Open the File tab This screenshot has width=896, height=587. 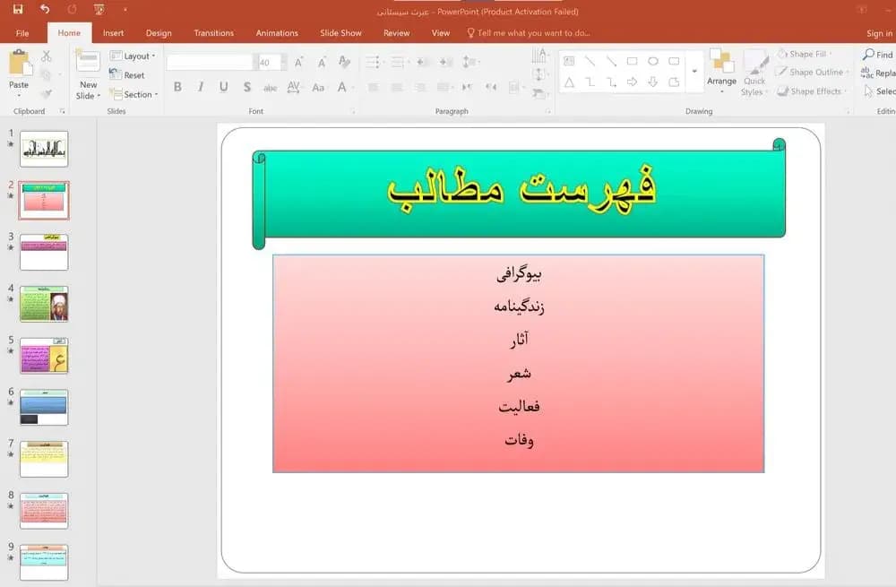22,33
